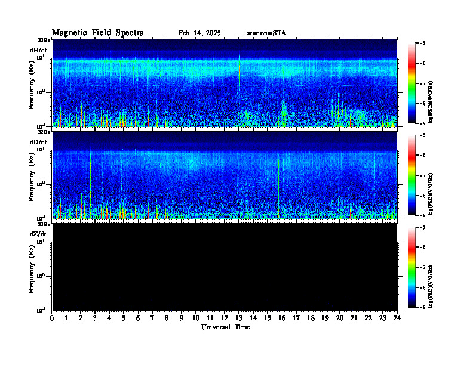The width and height of the screenshot is (473, 365).
Task: Click the 32Hz label above the dH/dt panel
Action: 44,40
